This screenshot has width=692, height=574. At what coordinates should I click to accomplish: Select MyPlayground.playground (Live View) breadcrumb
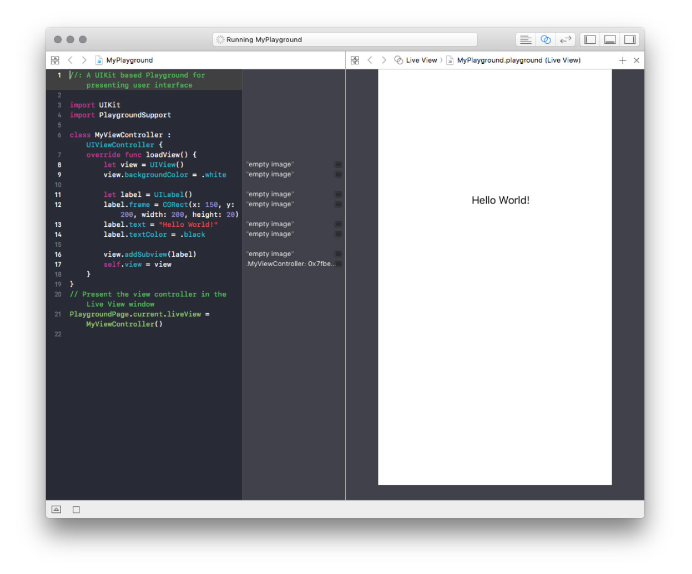tap(518, 60)
